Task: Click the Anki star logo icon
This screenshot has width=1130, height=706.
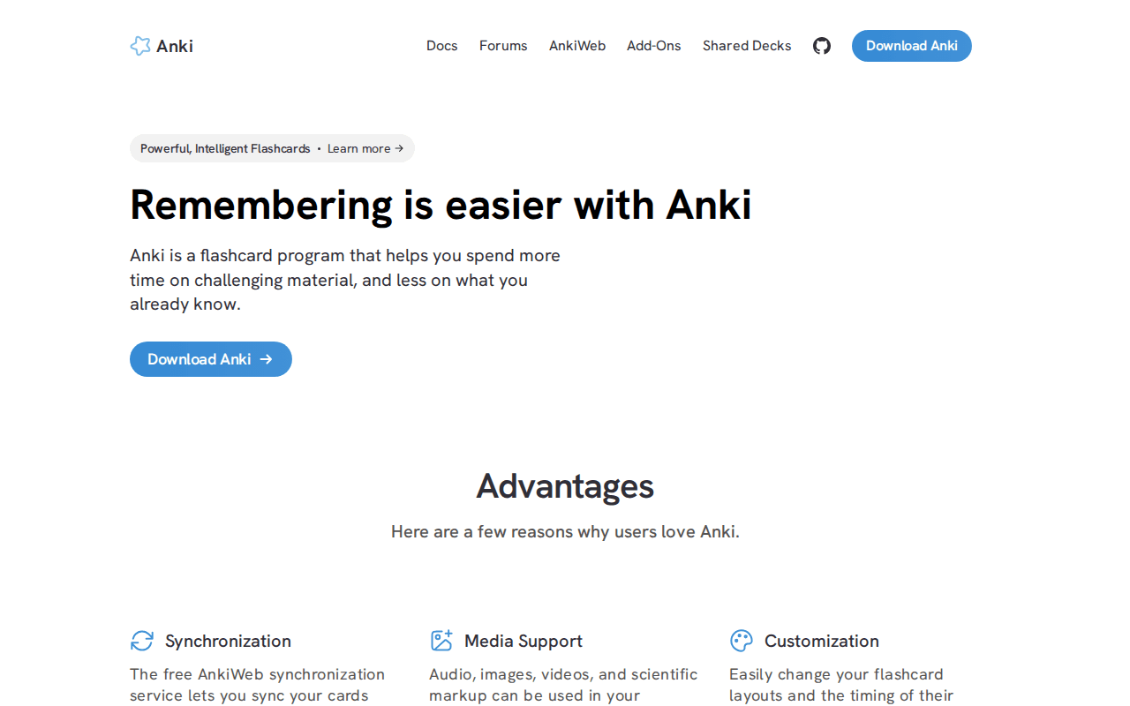Action: pyautogui.click(x=140, y=45)
